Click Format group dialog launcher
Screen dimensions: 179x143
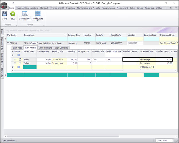(x=44, y=25)
